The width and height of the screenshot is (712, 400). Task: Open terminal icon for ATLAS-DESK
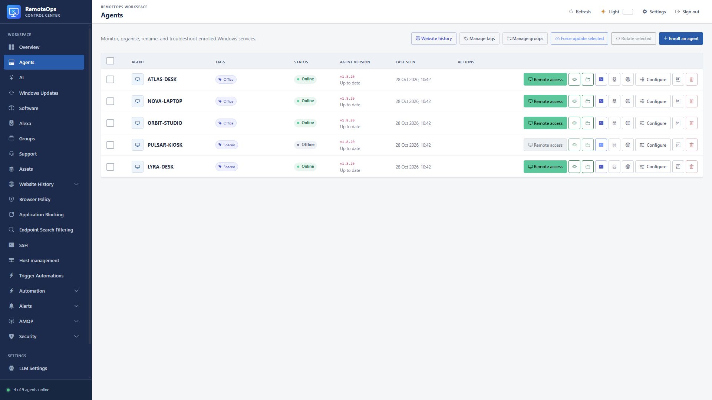601,79
